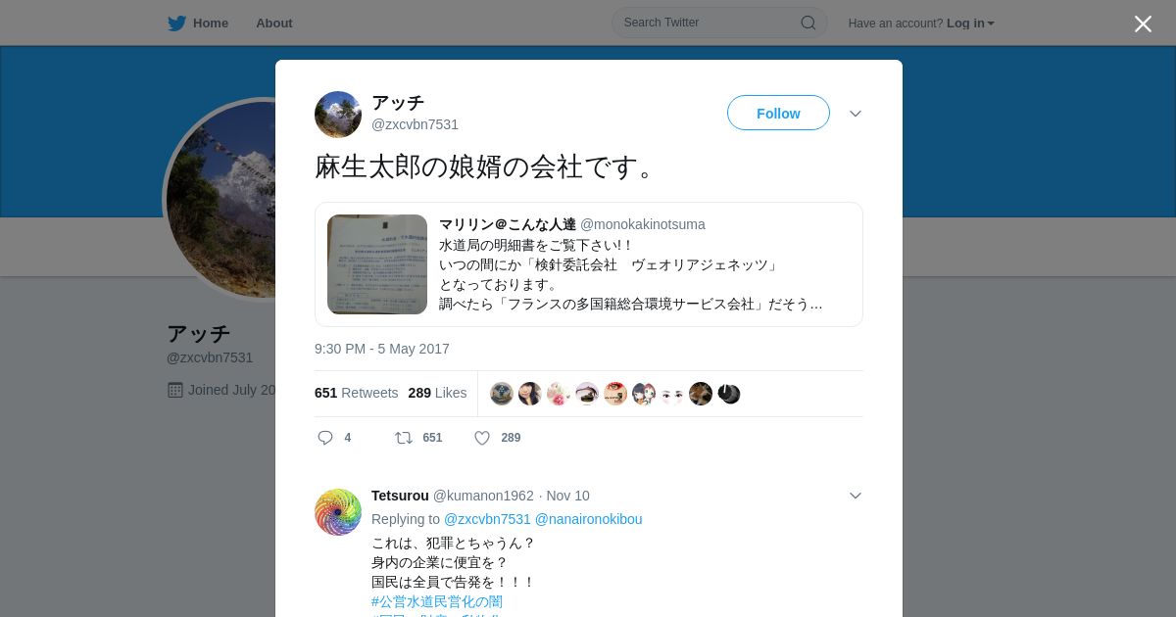The height and width of the screenshot is (617, 1176).
Task: Open the 651 Retweets list
Action: tap(357, 393)
